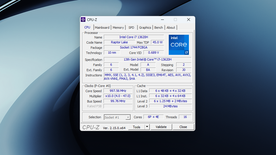Viewport: 276px width, 155px height.
Task: Click the Socket 1744 FCBGA package value
Action: point(134,47)
